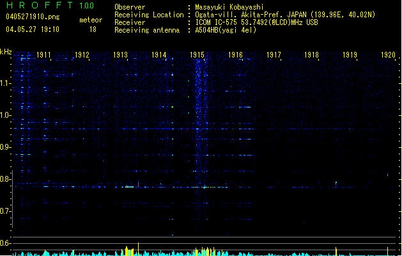
Task: Click the Receiver label
Action: pyautogui.click(x=130, y=22)
